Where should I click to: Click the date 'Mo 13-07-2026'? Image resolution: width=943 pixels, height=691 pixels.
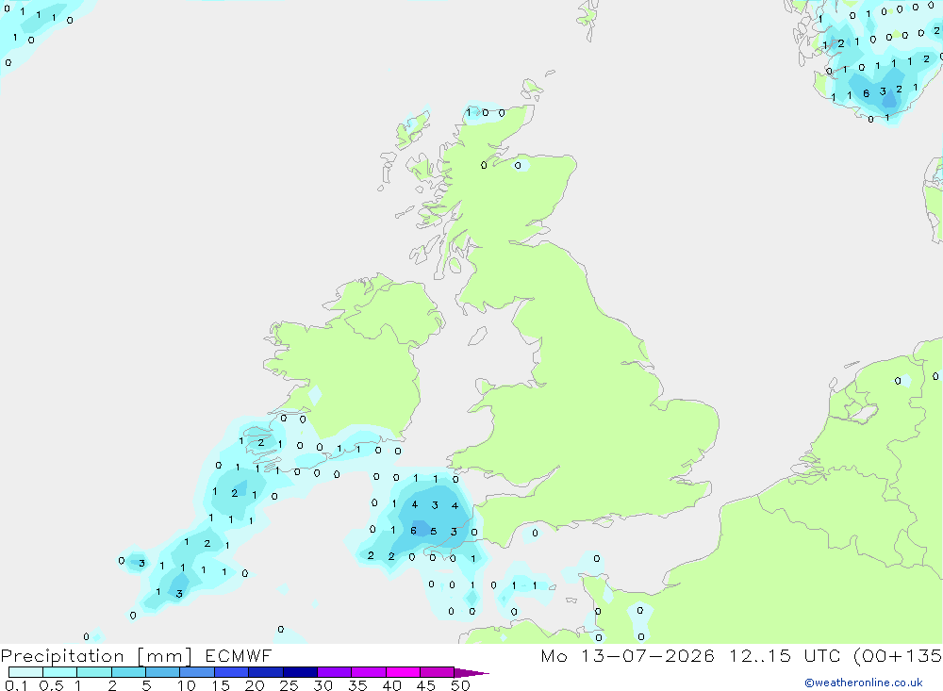pos(627,655)
